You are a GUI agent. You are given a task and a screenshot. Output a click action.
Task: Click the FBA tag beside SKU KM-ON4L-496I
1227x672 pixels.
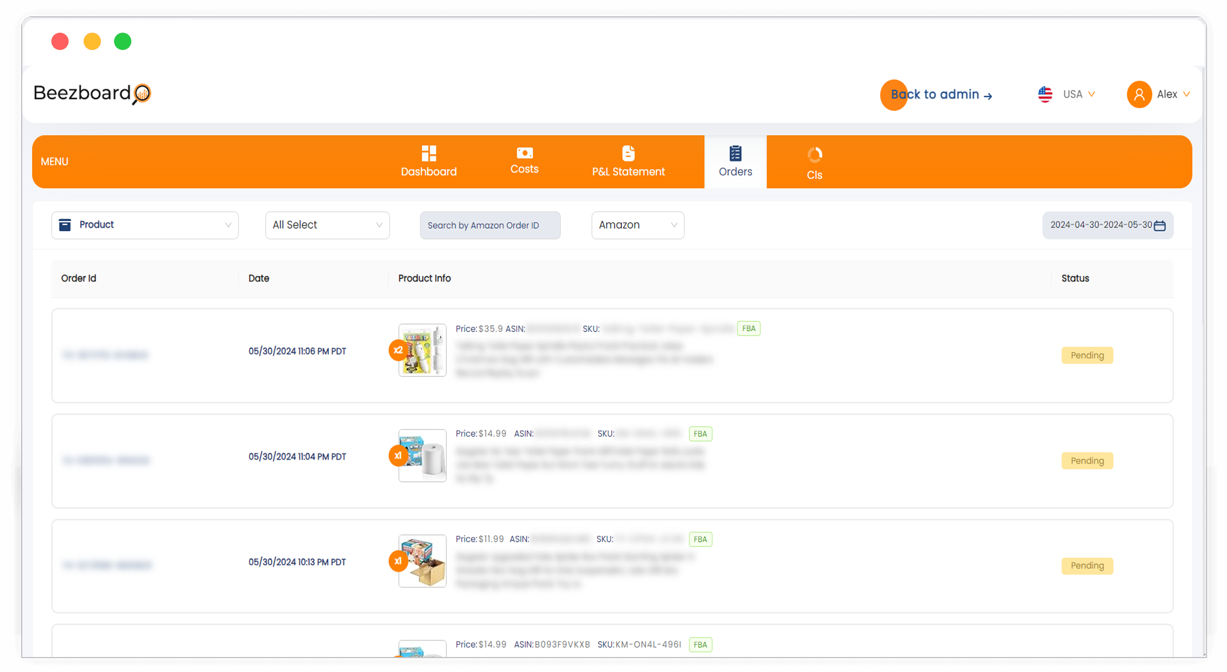pos(700,644)
